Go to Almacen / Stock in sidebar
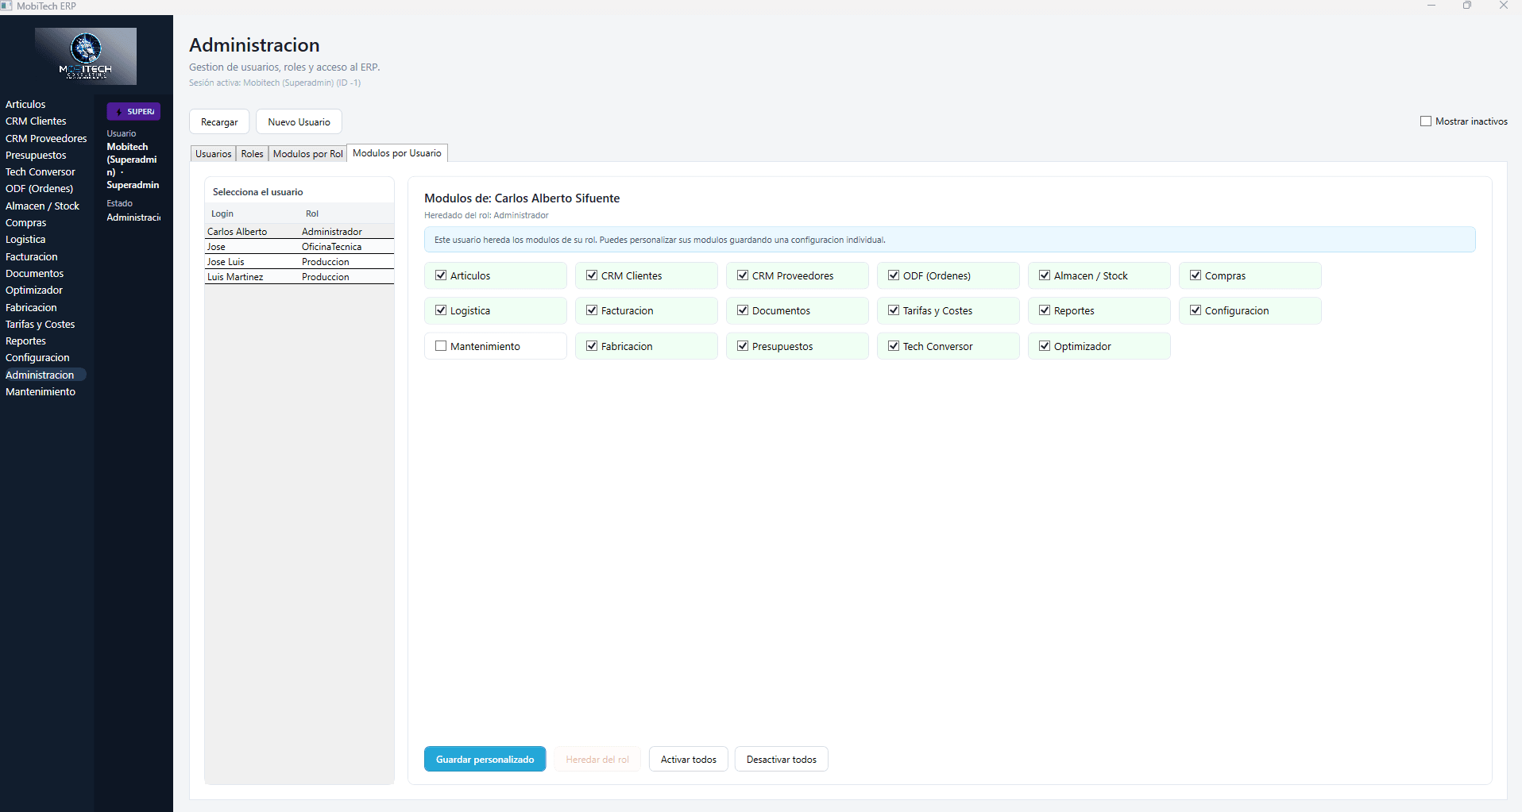 42,206
